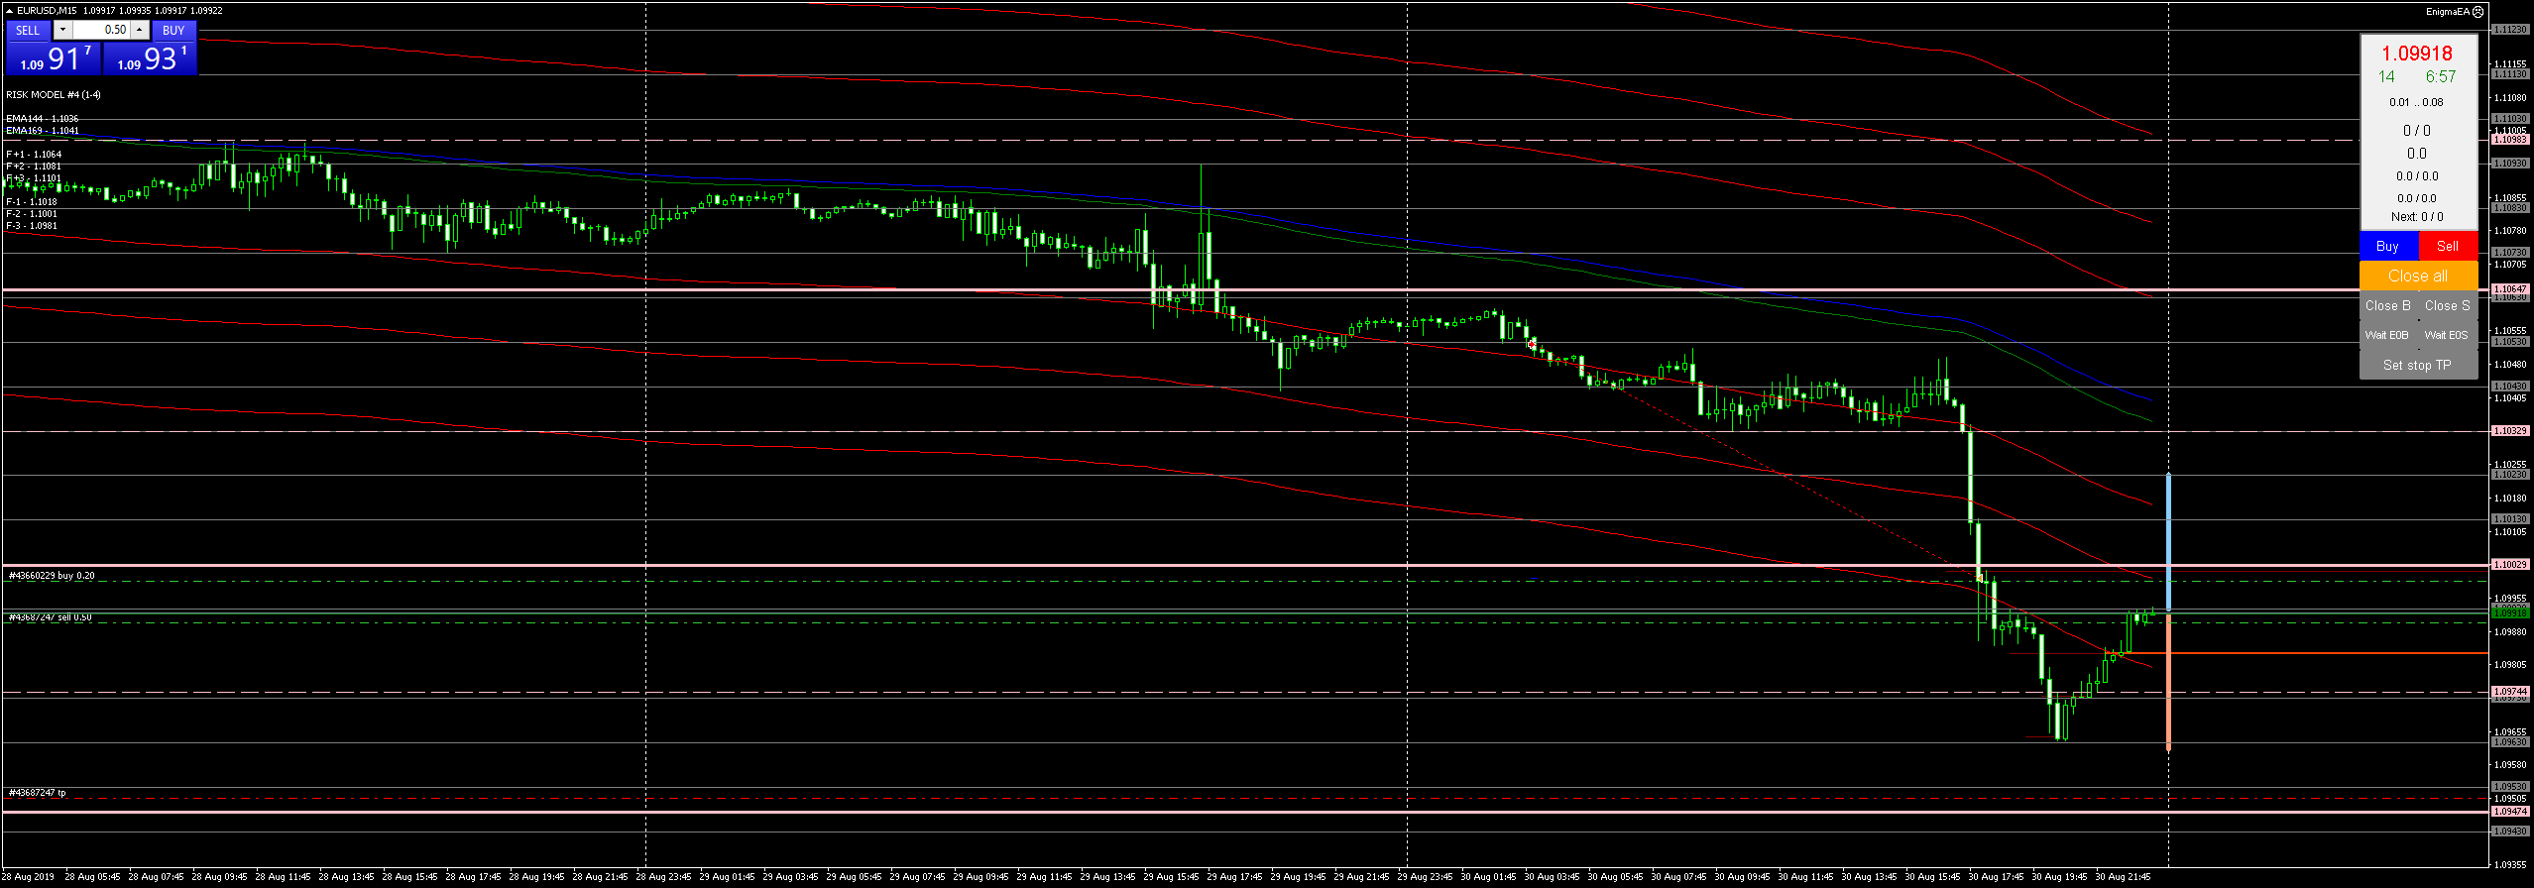2534x888 pixels.
Task: Select the F+1 - 1.1064 label
Action: coord(34,155)
